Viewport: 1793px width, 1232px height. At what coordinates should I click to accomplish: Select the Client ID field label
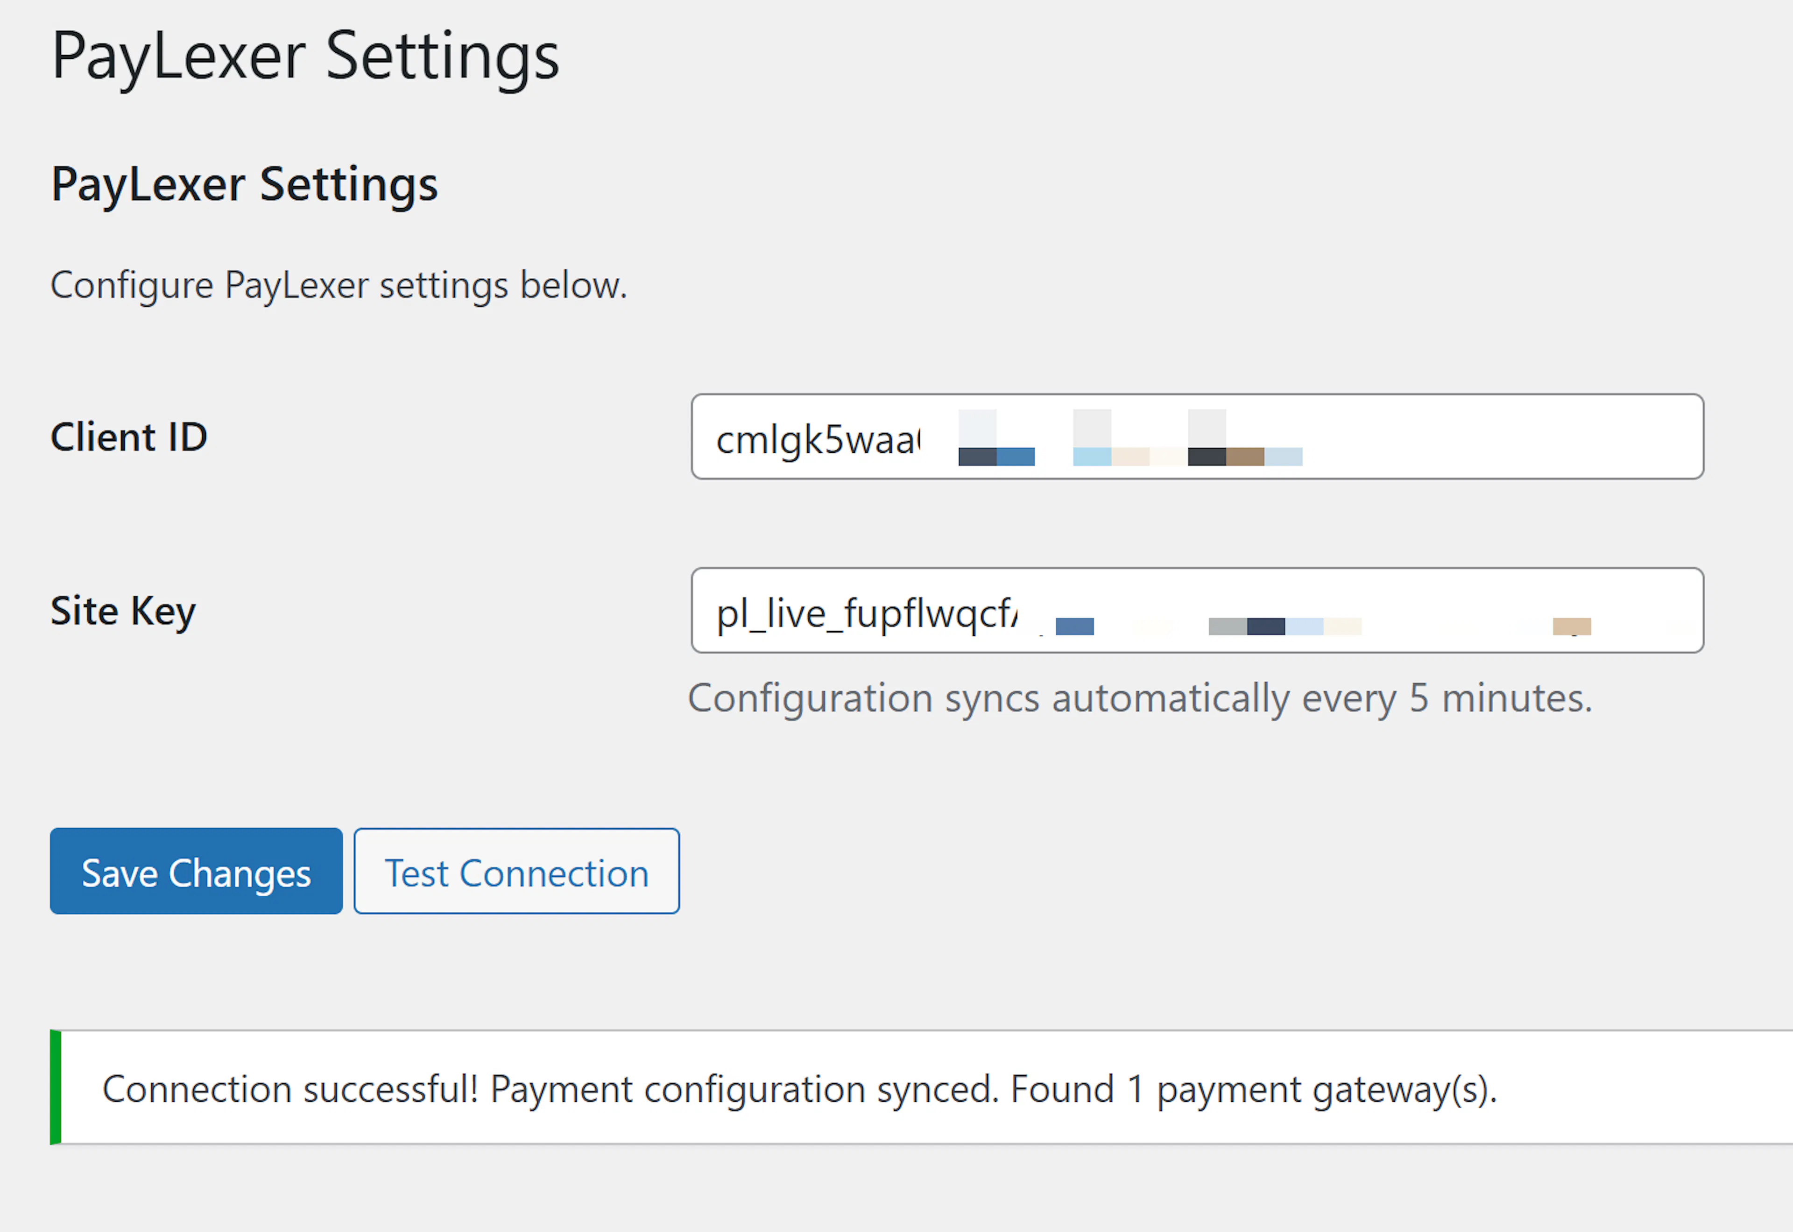pyautogui.click(x=129, y=438)
